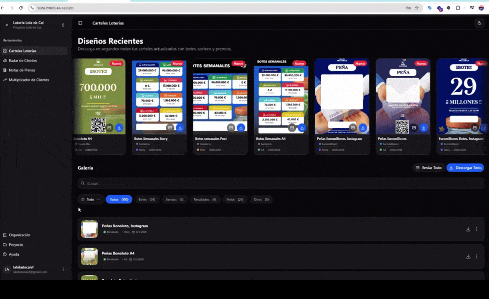Download the Botes Semanales Story design
The height and width of the screenshot is (299, 489).
click(x=180, y=128)
